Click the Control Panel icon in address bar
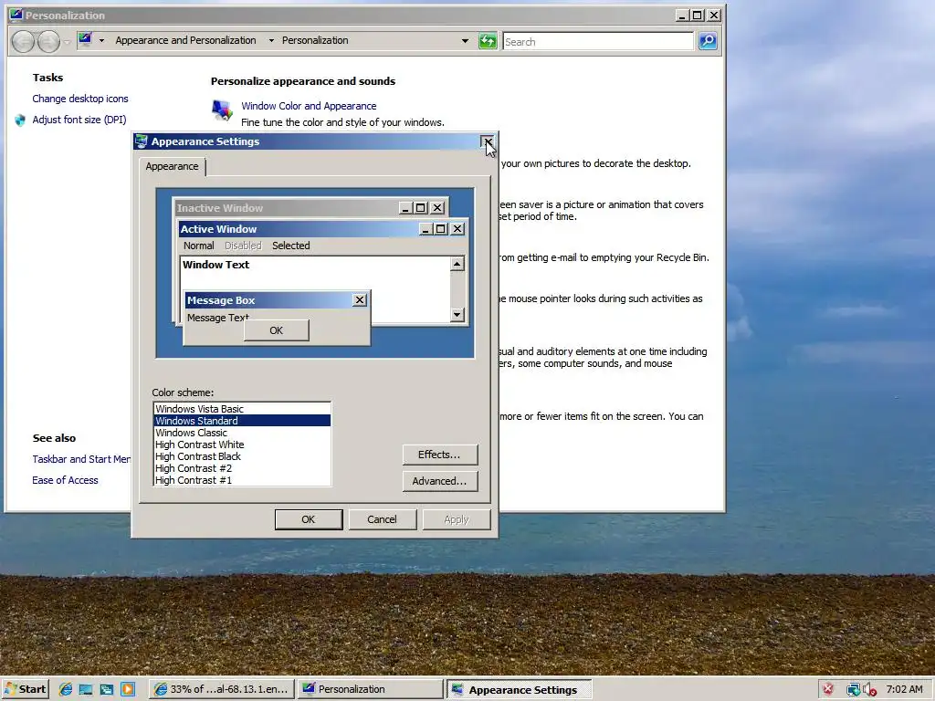 85,40
